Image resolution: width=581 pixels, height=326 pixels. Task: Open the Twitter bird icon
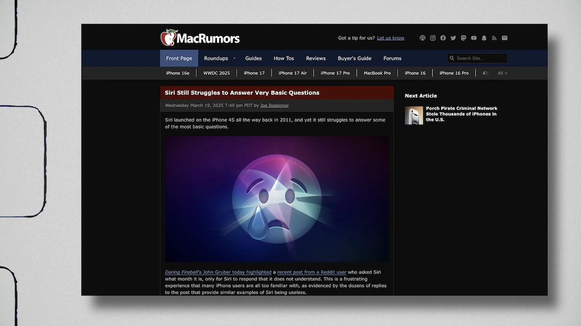[x=453, y=38]
